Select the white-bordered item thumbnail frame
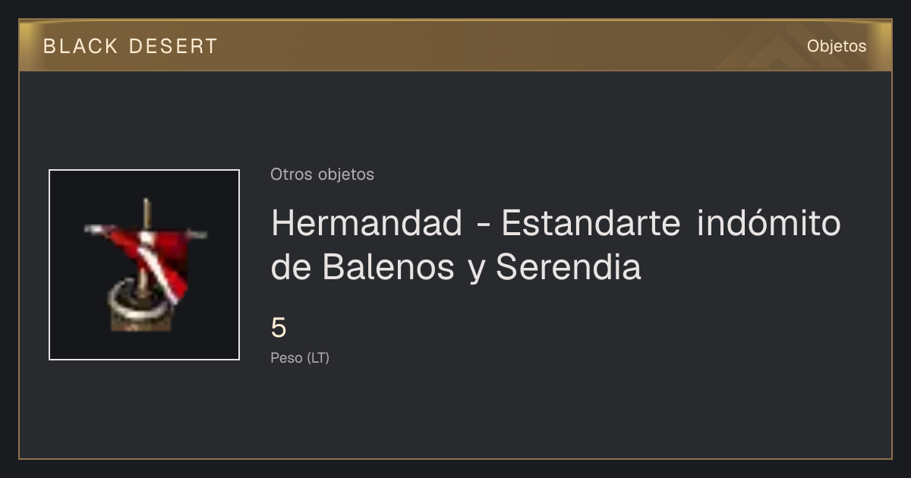 pos(144,265)
